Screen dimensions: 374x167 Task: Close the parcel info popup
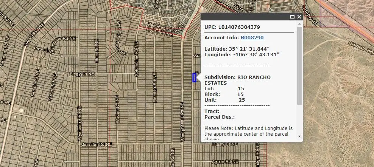click(299, 17)
